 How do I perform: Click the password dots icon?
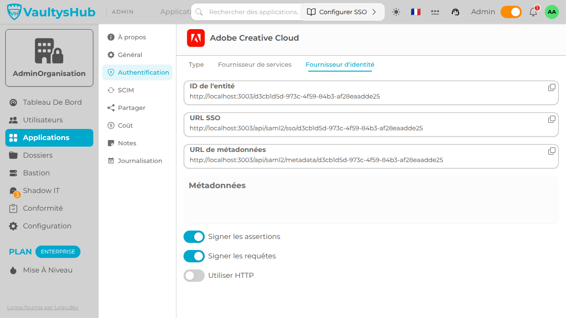point(435,12)
